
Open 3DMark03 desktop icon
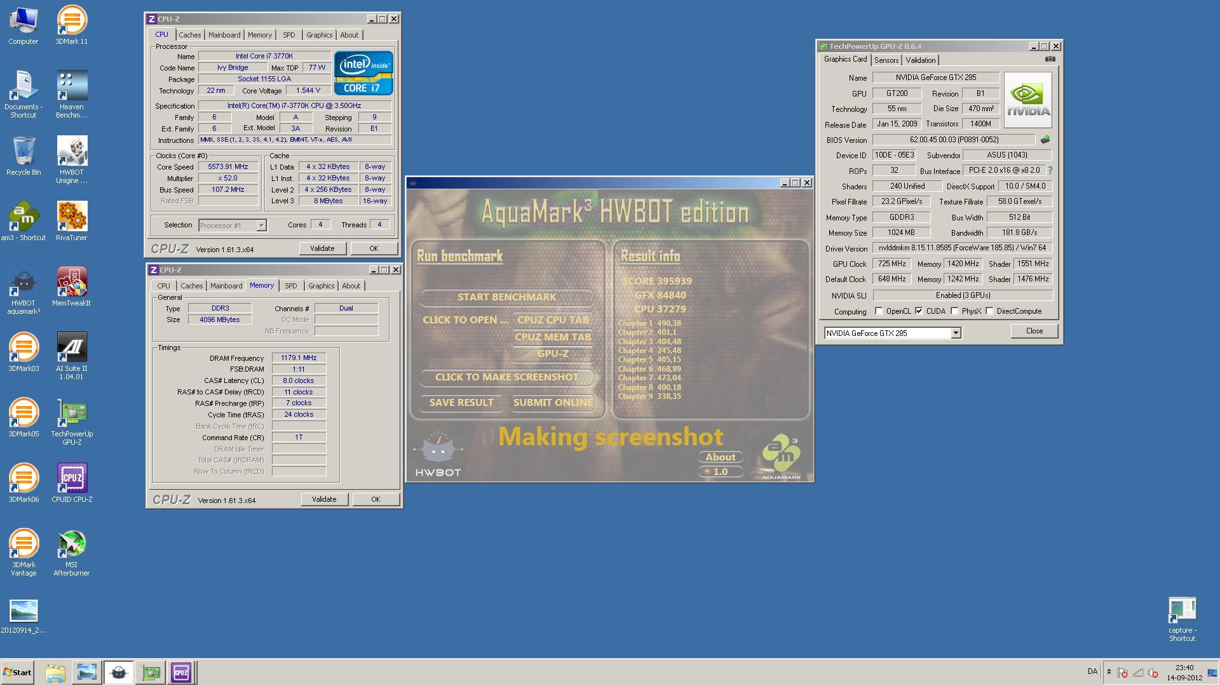point(24,353)
